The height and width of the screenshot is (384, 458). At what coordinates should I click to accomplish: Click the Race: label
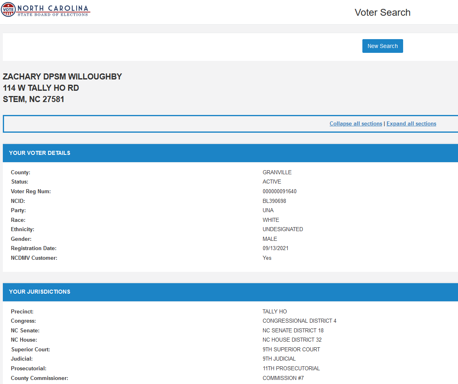[x=18, y=220]
